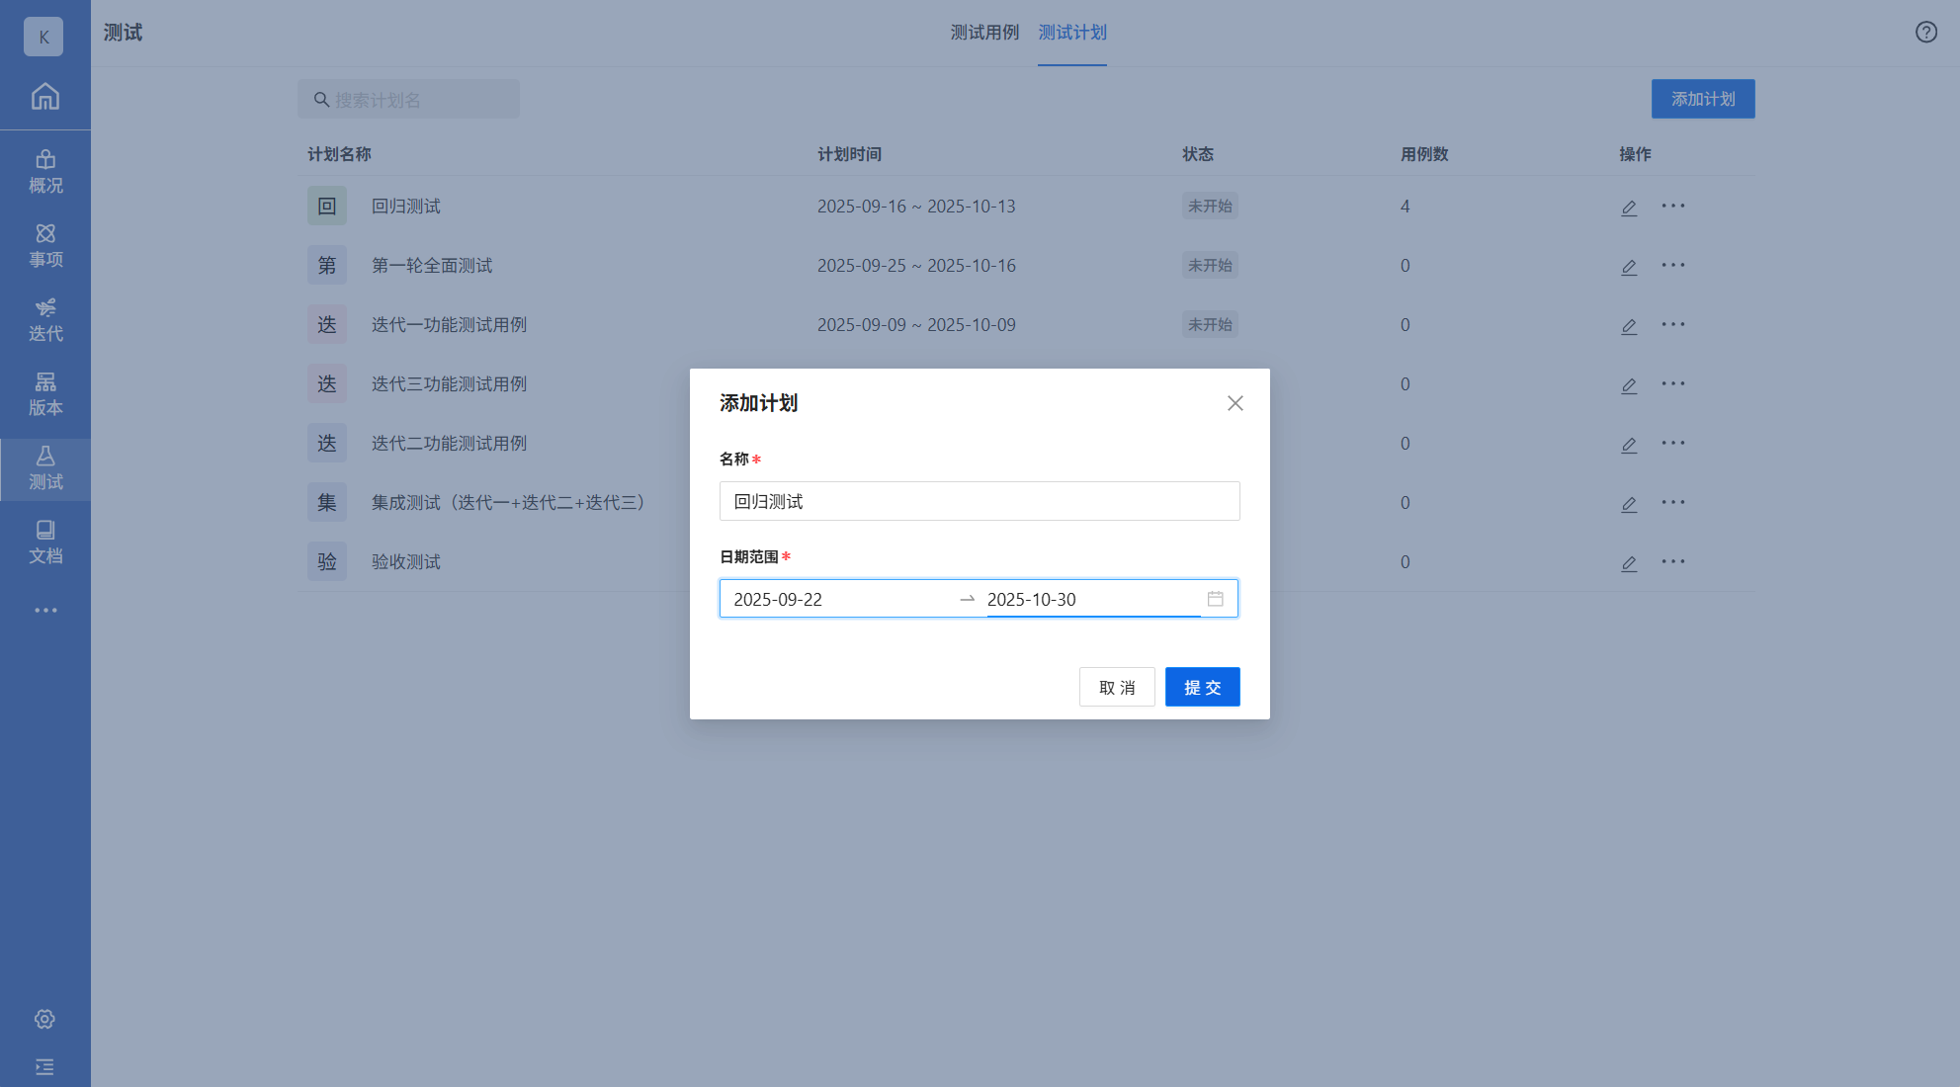Screen dimensions: 1960x1087
Task: Close the 添加计划 dialog
Action: click(1235, 403)
